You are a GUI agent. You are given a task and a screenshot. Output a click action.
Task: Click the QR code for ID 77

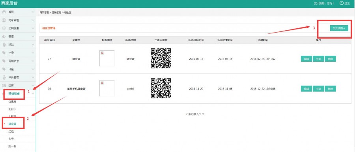[161, 58]
